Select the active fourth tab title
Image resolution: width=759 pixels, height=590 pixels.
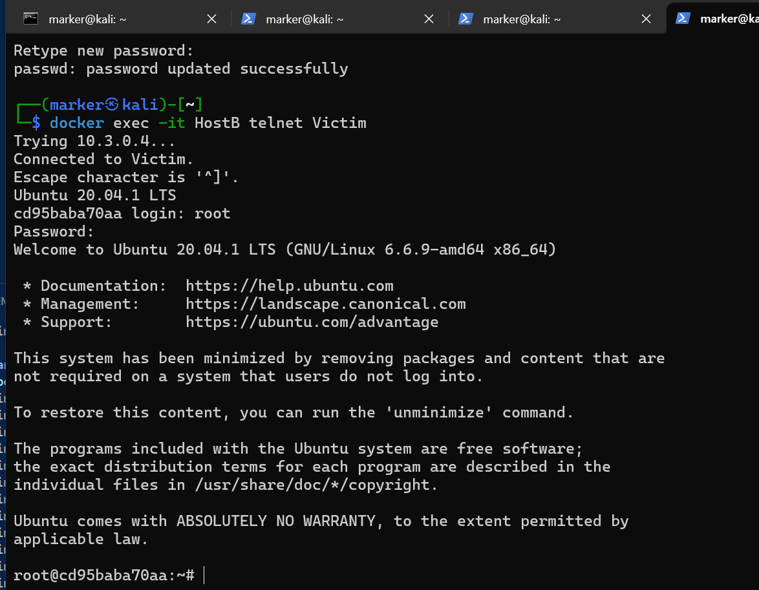point(729,19)
